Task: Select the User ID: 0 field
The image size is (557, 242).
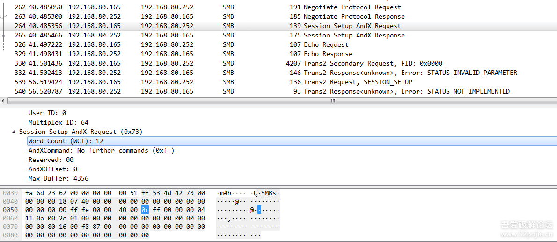Action: (x=47, y=113)
